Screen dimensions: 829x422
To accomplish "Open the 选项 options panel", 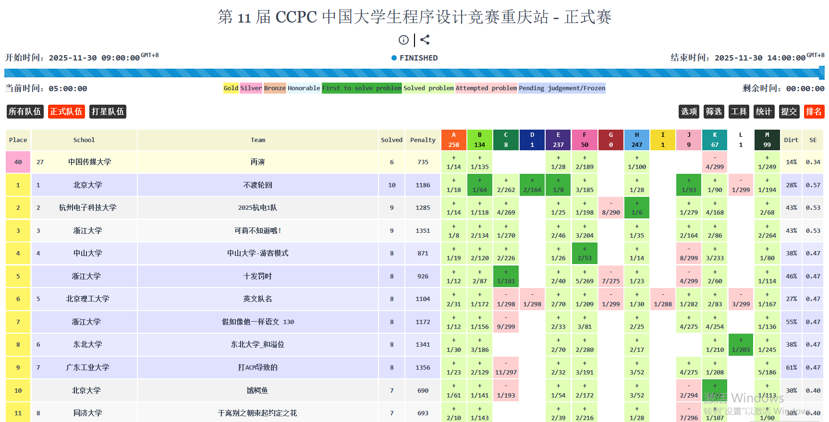I will click(689, 111).
